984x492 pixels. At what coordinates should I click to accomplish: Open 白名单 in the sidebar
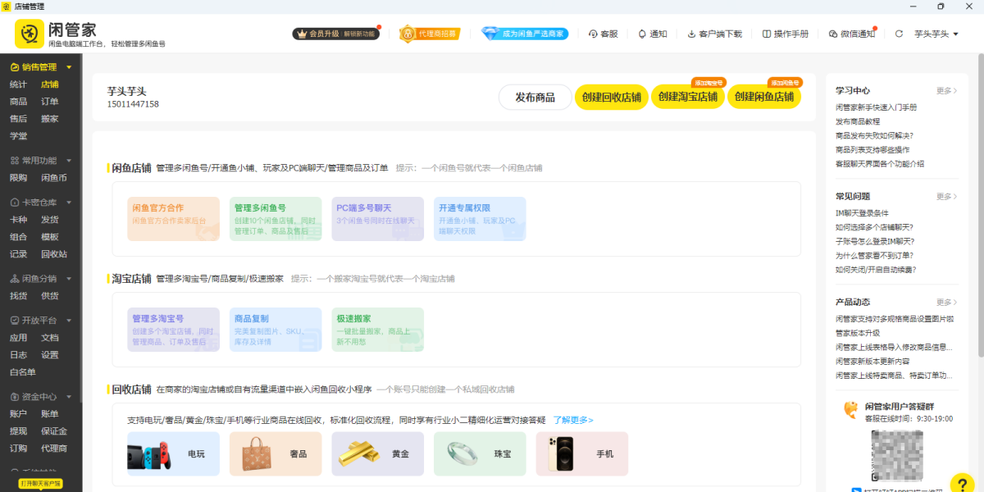click(22, 372)
